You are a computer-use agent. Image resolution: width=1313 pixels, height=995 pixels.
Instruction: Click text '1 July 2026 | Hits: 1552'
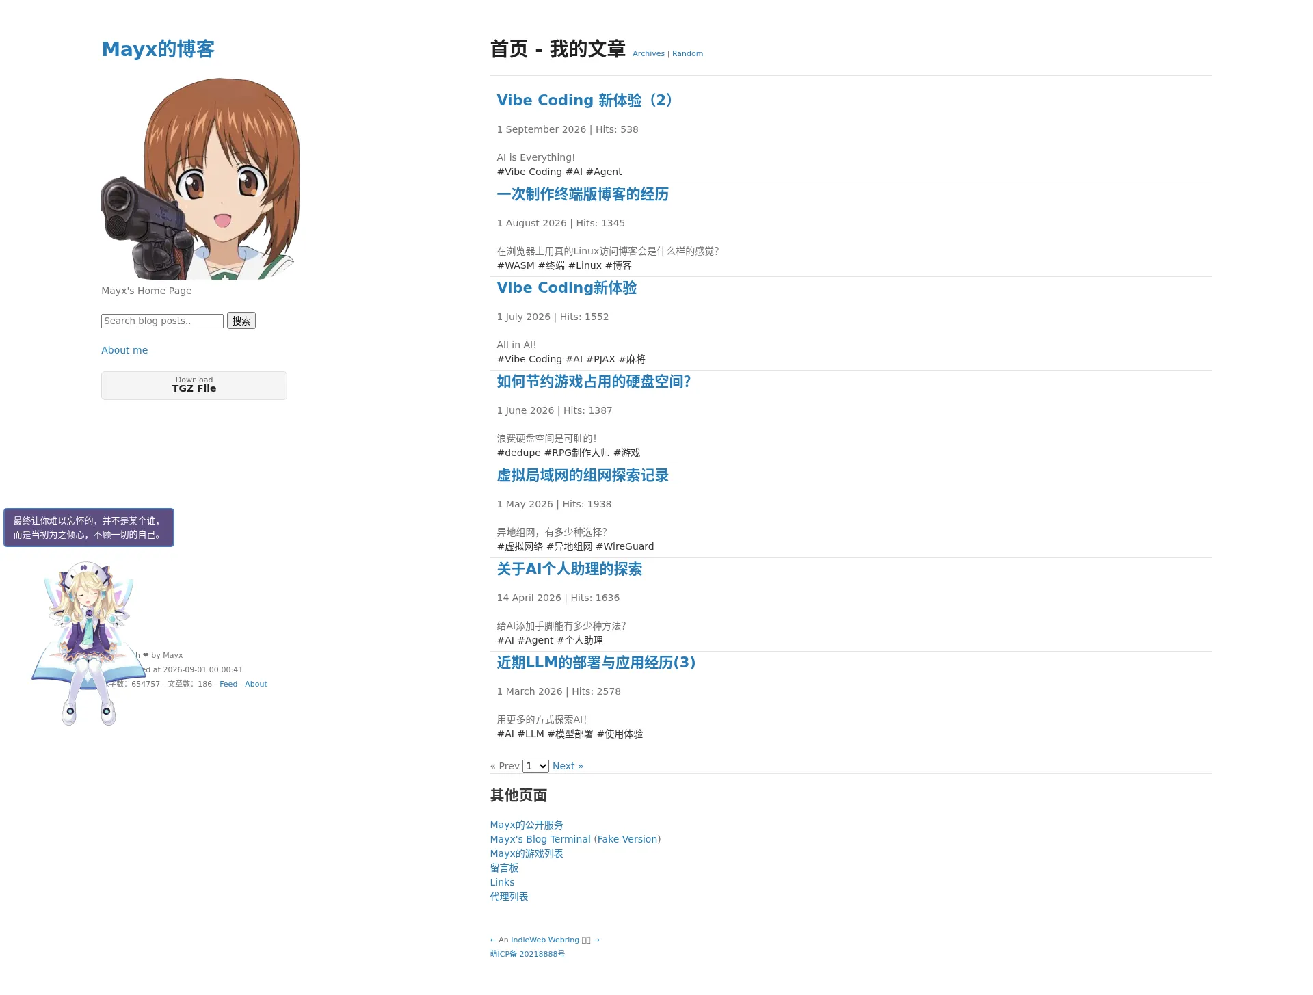pos(553,317)
